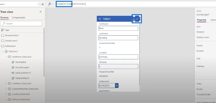Click the Padding property label
The width and height of the screenshot is (216, 103).
click(x=200, y=66)
